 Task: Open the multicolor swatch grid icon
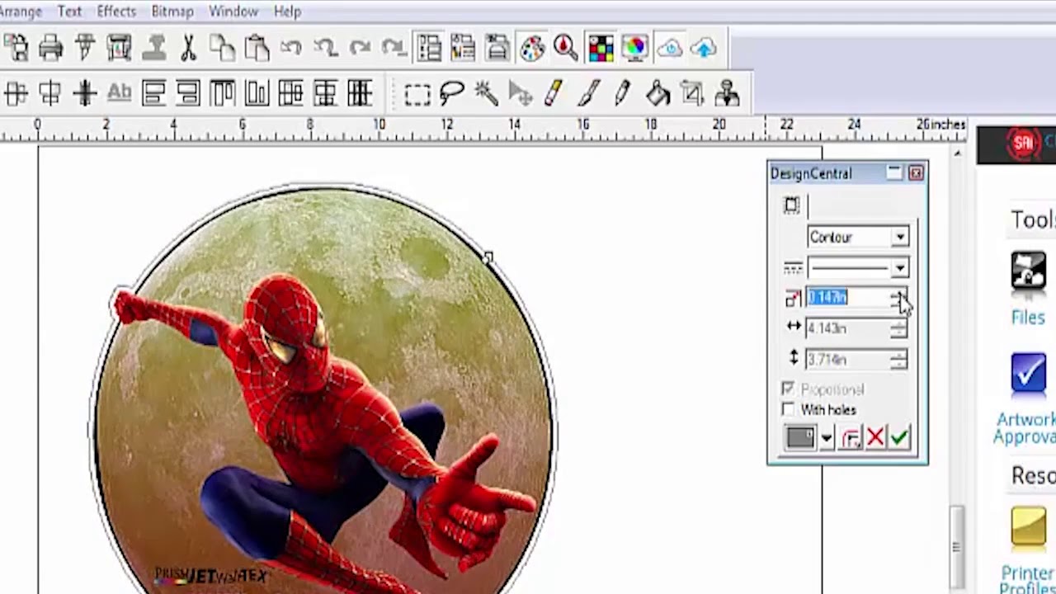pos(601,48)
